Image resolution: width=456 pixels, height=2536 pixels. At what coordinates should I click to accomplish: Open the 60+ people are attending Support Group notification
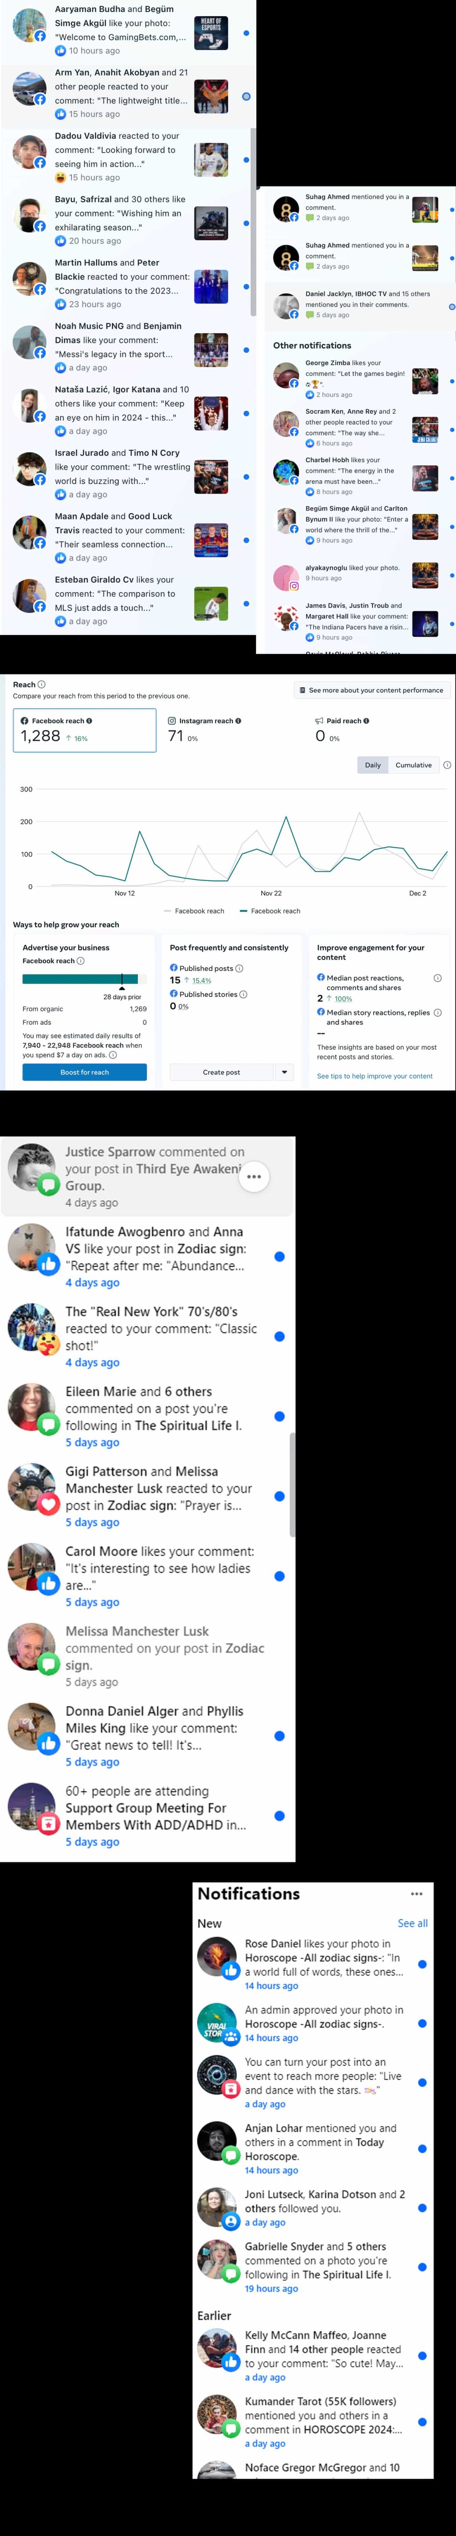click(147, 1815)
